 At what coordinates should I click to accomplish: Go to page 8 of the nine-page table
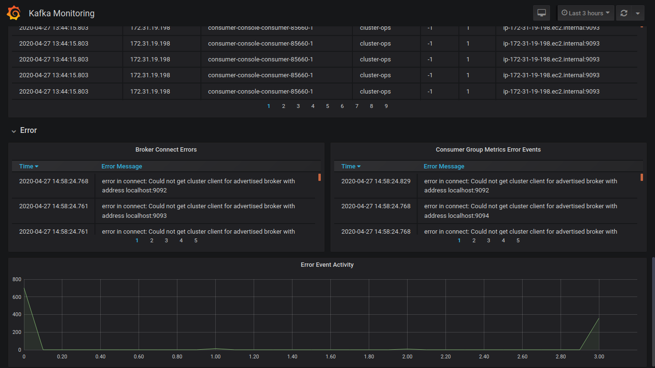click(x=371, y=106)
